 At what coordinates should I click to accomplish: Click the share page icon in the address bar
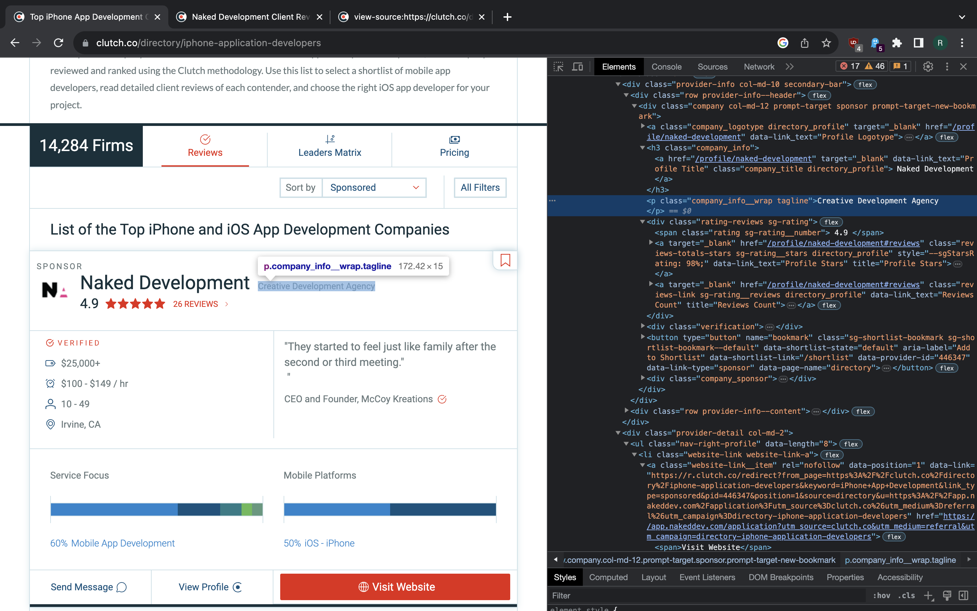click(805, 43)
